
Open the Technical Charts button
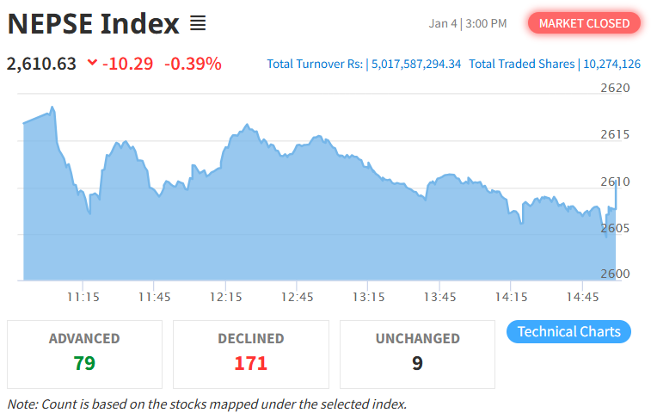pyautogui.click(x=568, y=331)
